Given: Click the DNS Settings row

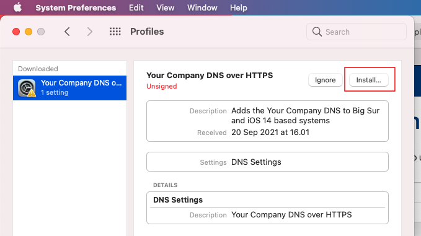Looking at the screenshot, I should [267, 162].
